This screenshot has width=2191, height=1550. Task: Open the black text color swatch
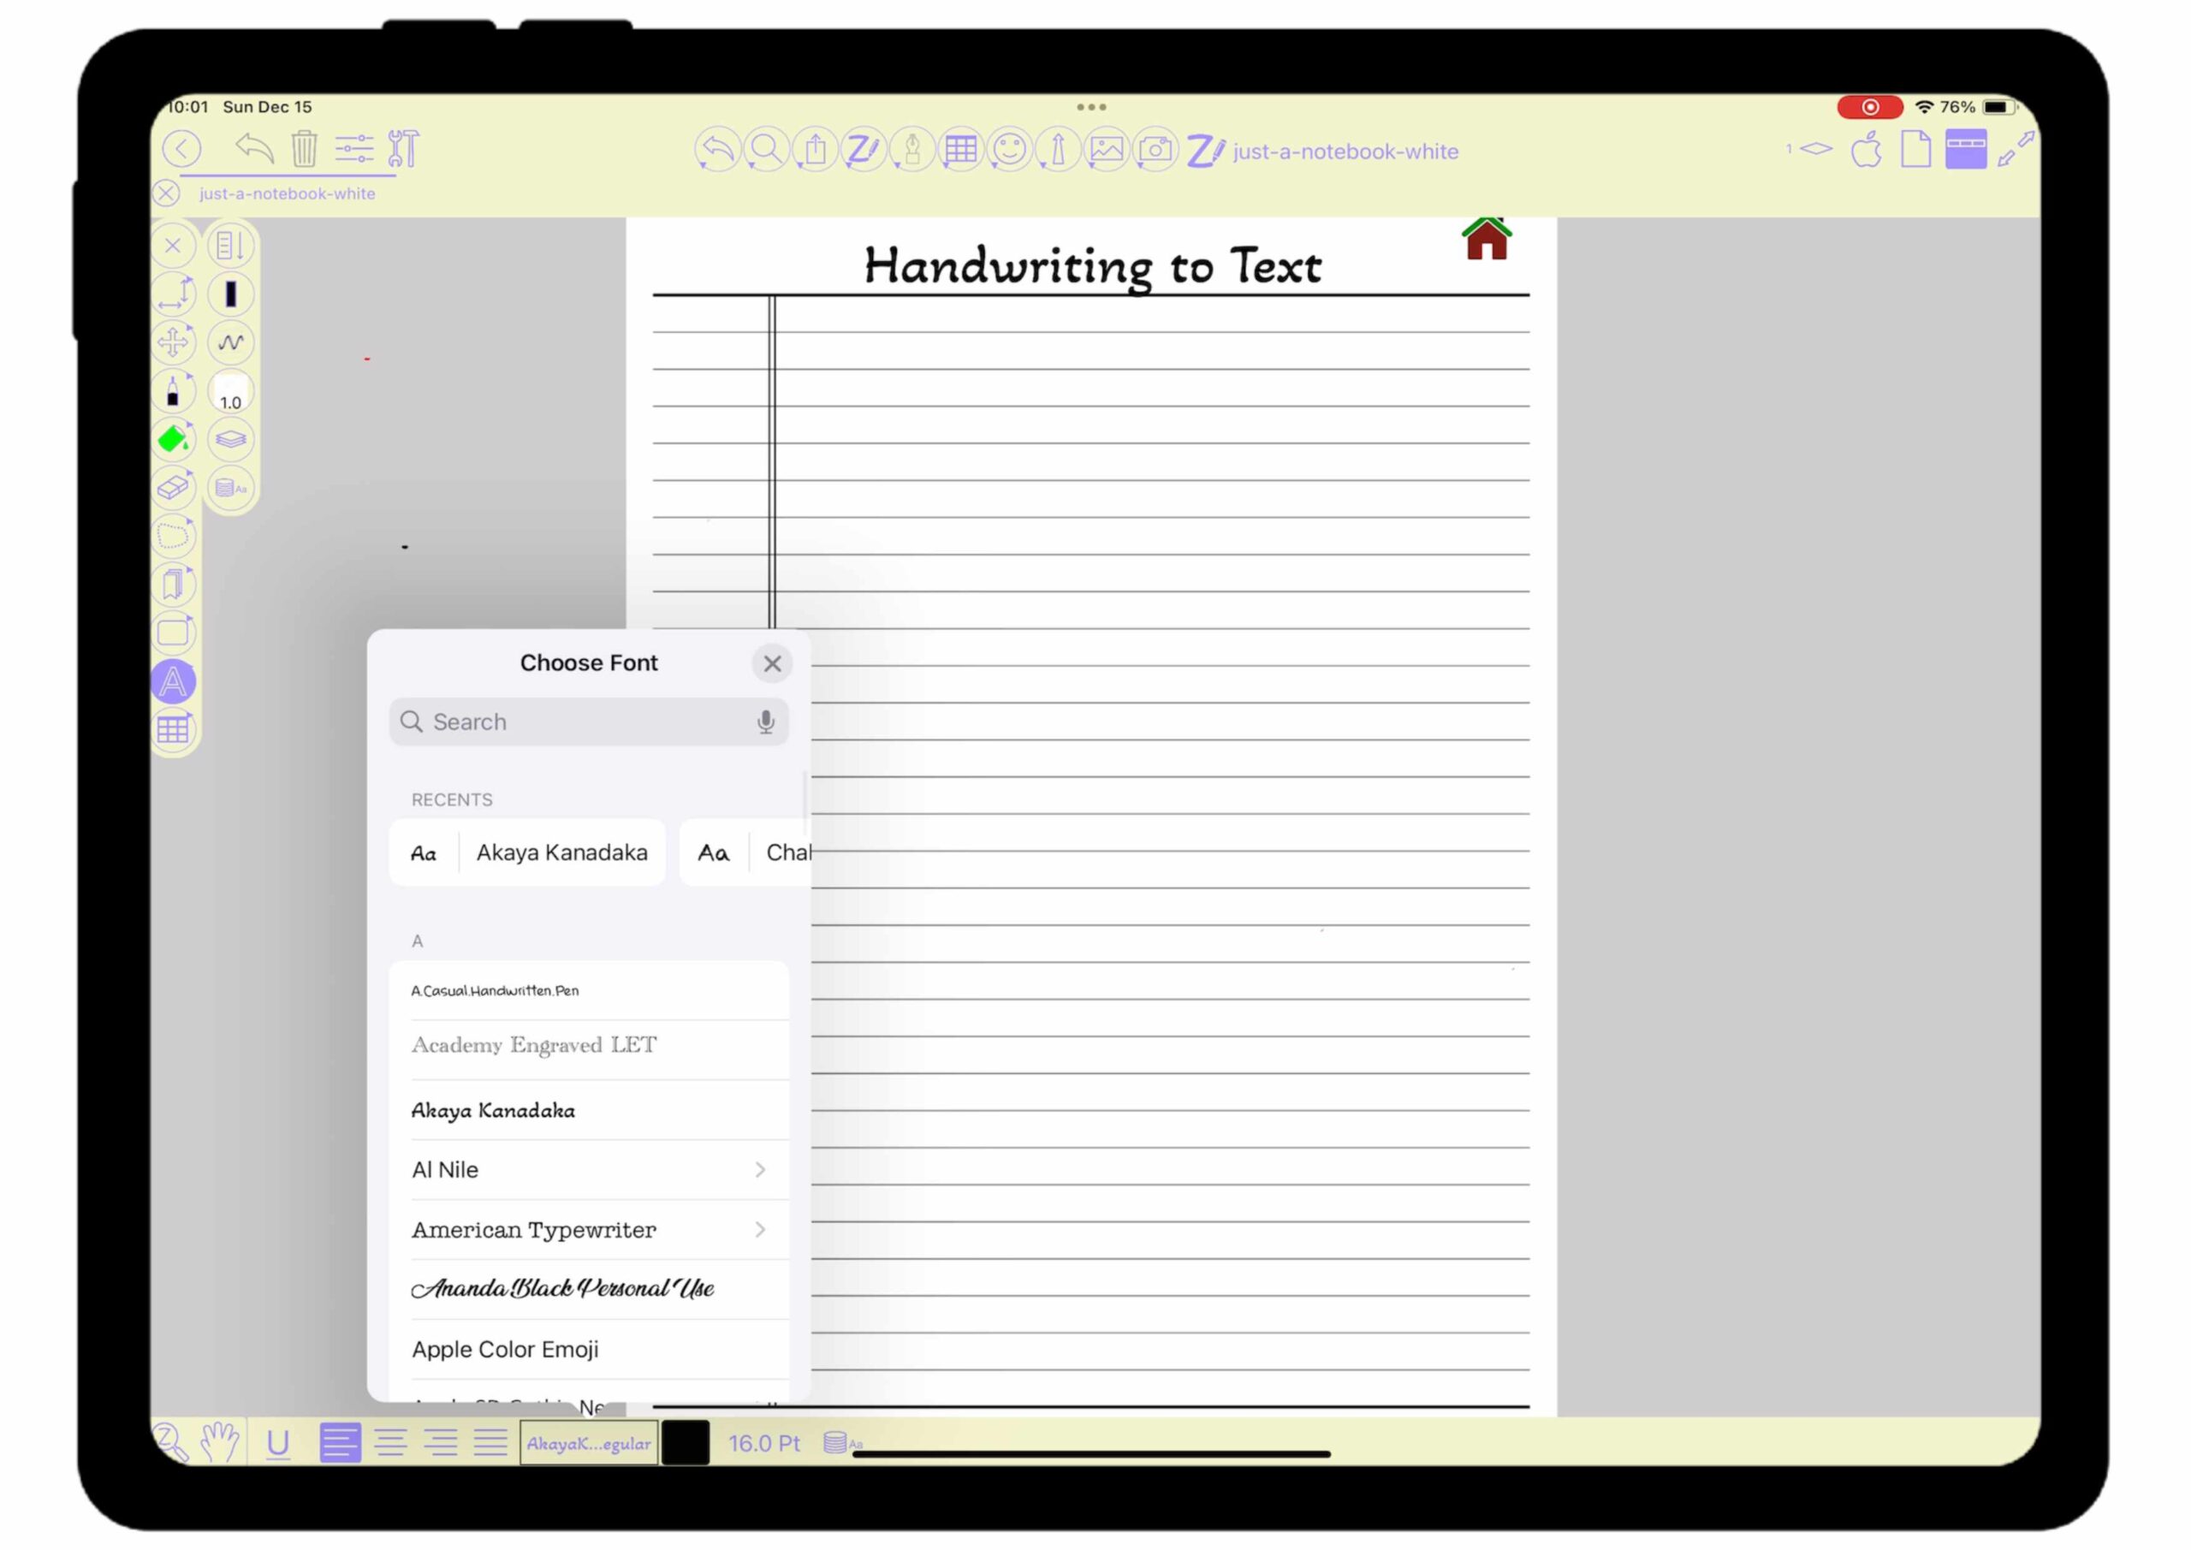point(686,1443)
